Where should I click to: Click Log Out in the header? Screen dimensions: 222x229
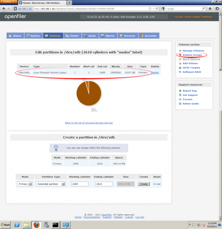pyautogui.click(x=178, y=17)
